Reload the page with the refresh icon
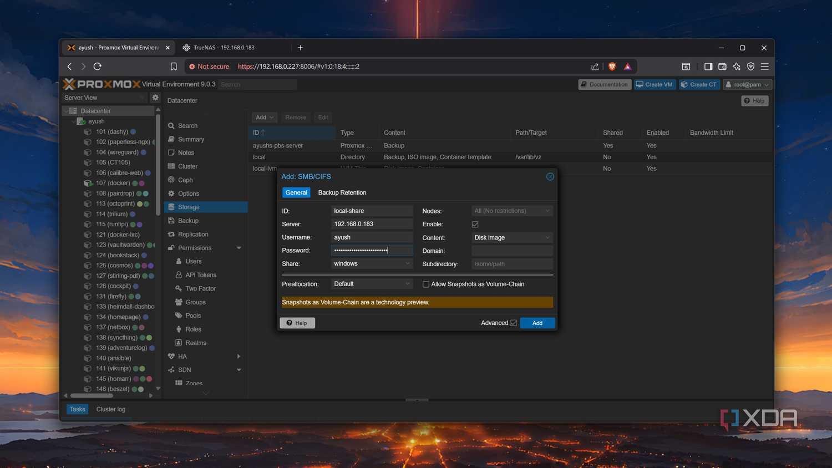Viewport: 832px width, 468px height. pos(98,67)
